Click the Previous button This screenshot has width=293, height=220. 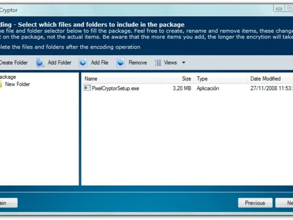point(255,203)
